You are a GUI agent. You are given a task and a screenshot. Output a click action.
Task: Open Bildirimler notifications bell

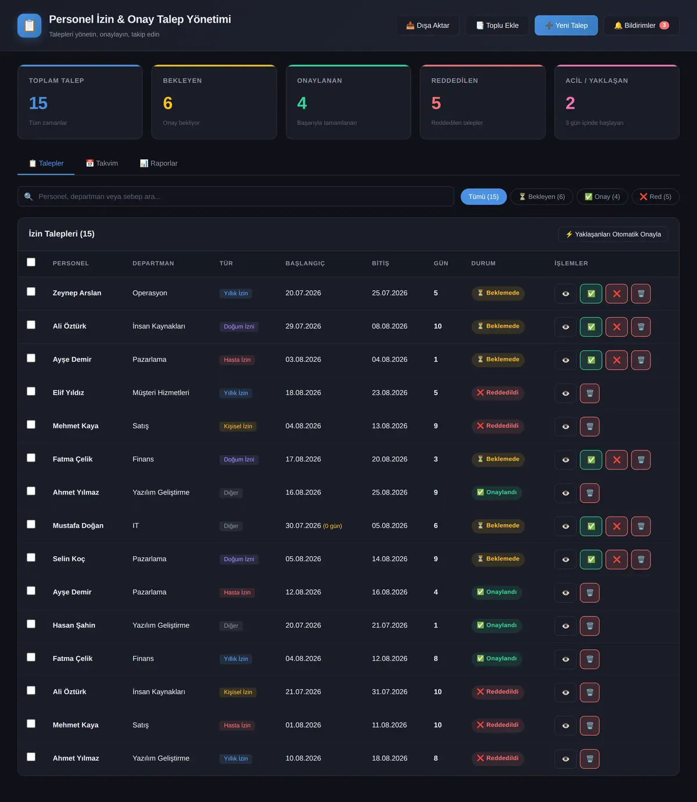pyautogui.click(x=641, y=26)
